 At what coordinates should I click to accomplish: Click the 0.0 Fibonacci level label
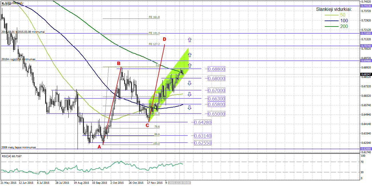158,65
